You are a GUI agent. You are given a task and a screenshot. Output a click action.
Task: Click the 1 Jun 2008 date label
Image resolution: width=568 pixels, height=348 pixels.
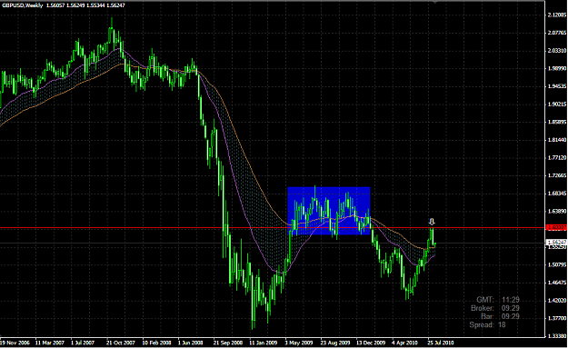[191, 343]
